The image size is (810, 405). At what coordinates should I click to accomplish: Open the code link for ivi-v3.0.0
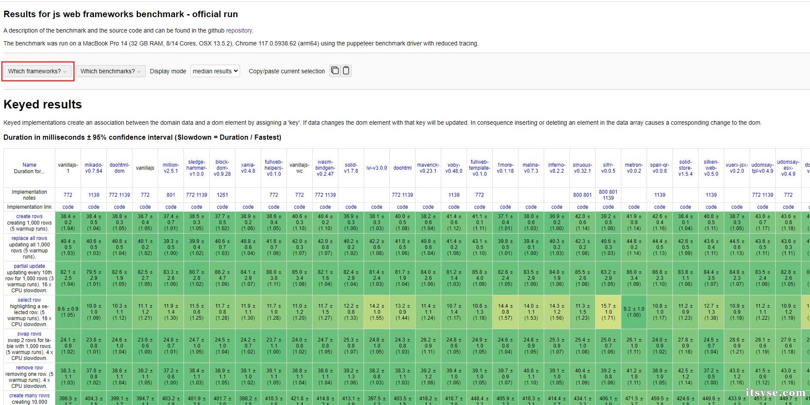[376, 207]
